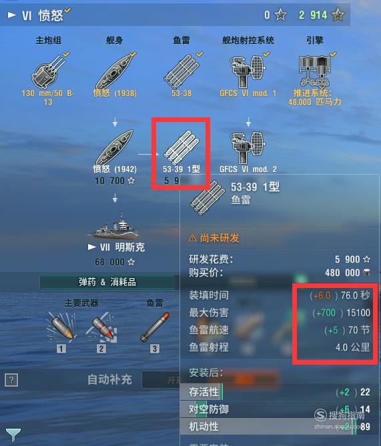Image resolution: width=381 pixels, height=446 pixels.
Task: Select the GFCS VI mod. 2 upgrade icon
Action: pos(248,148)
